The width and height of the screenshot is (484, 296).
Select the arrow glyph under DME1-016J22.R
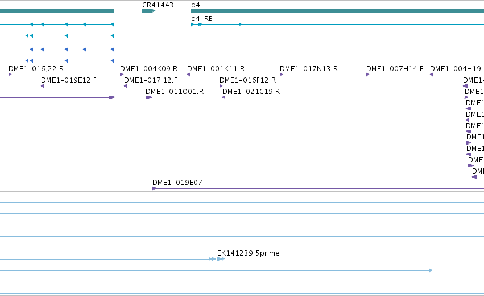click(x=10, y=75)
